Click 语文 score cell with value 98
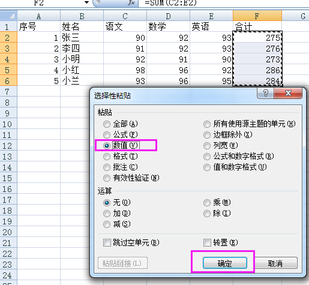Screen dimensions: 309x285 (x=125, y=70)
